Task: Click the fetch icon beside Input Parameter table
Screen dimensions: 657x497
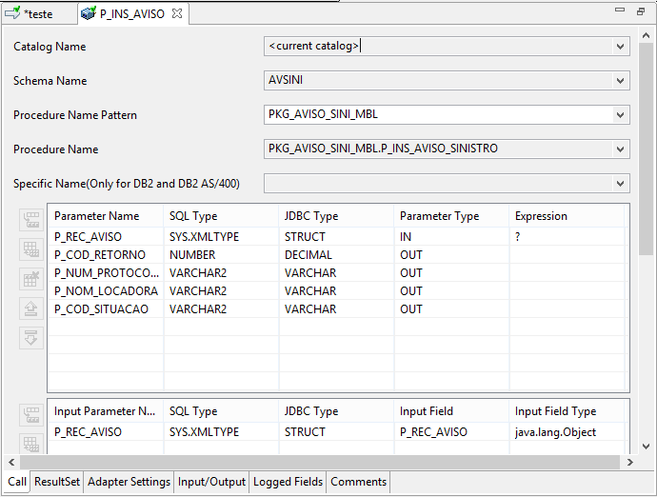Action: 31,415
